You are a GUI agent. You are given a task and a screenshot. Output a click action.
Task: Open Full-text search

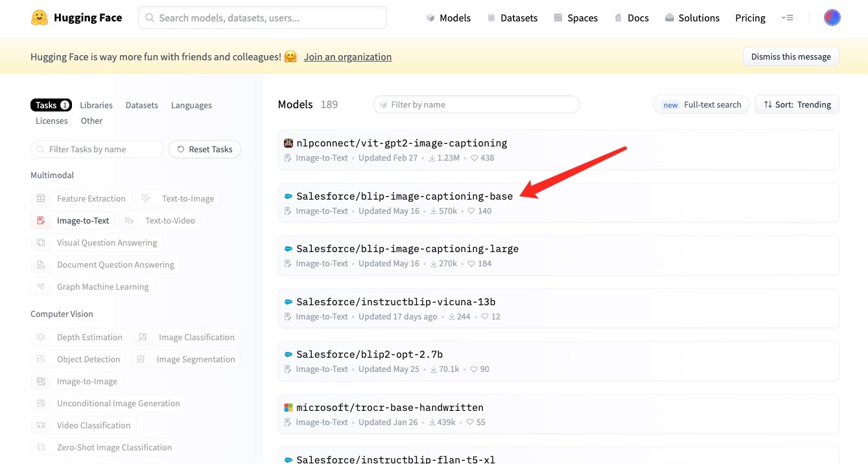point(701,104)
